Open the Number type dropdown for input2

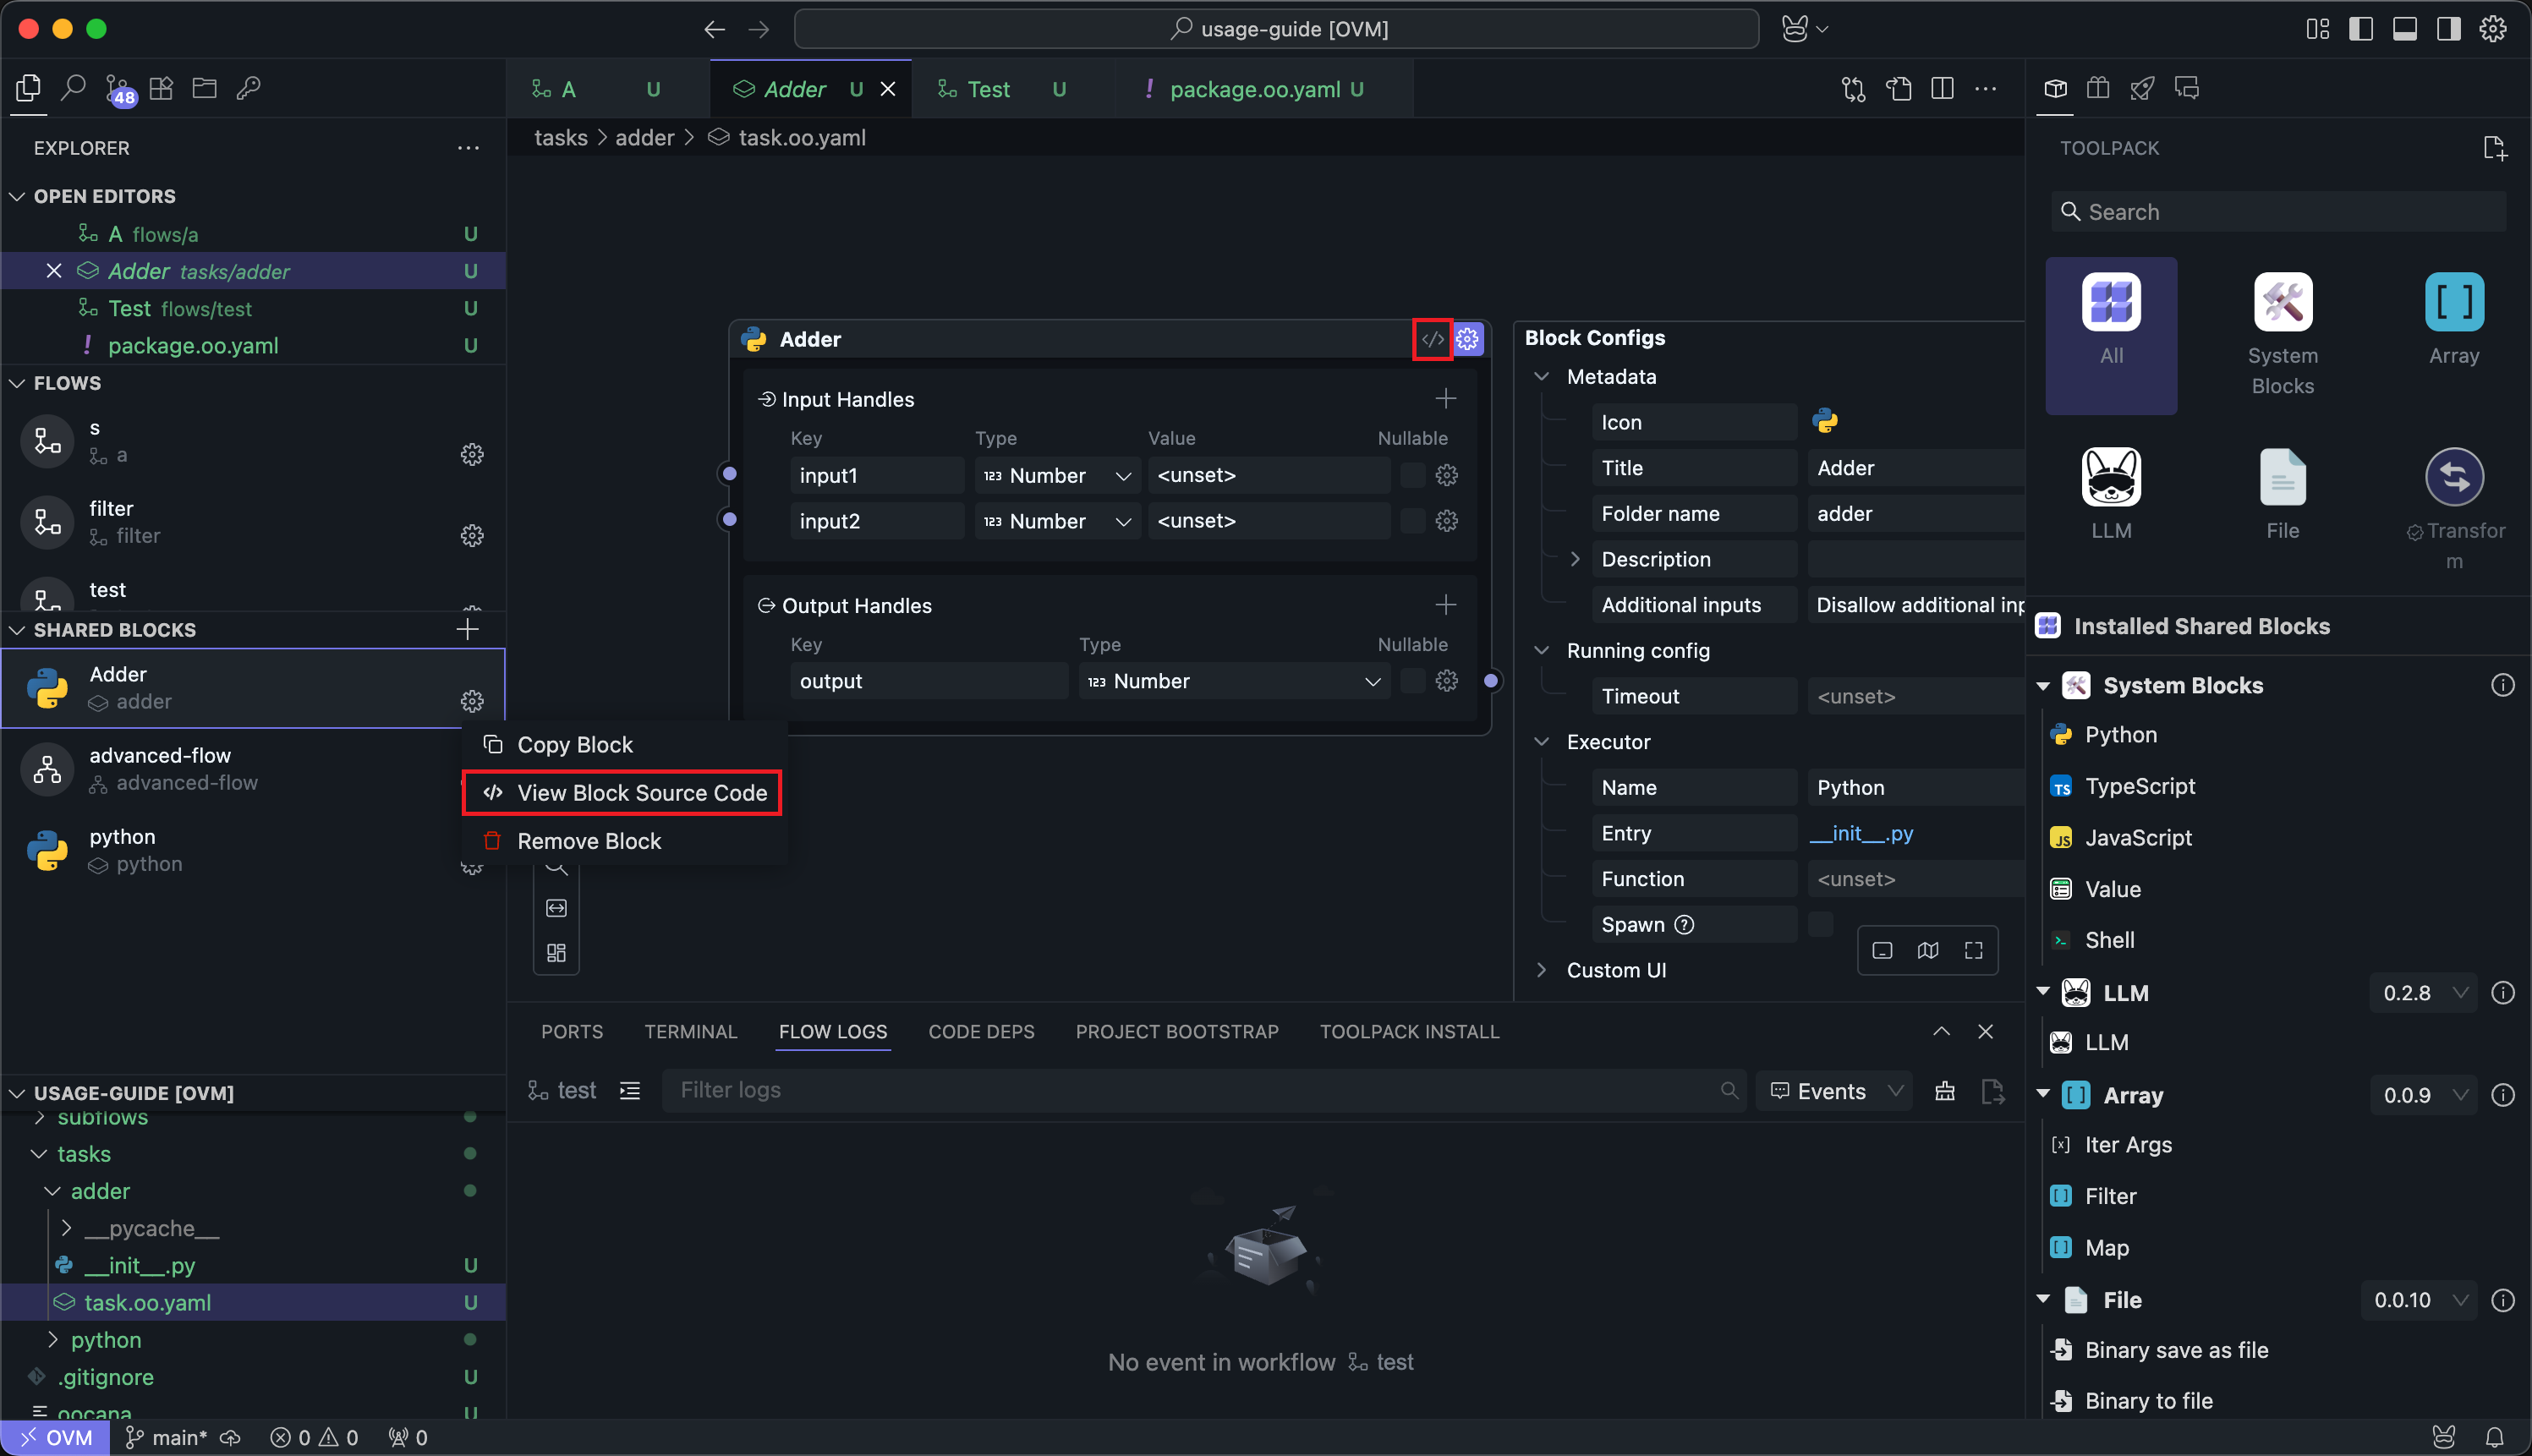1057,521
